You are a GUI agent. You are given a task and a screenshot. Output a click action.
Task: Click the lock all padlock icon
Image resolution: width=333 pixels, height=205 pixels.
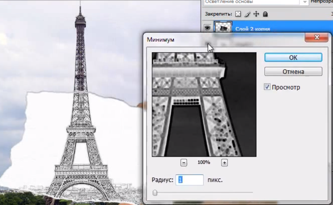point(265,14)
